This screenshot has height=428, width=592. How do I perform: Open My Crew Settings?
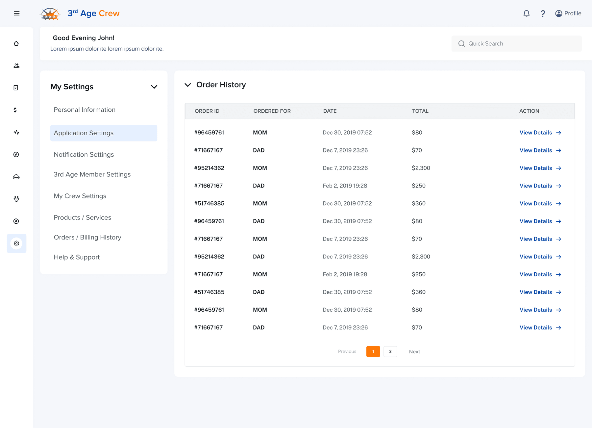coord(80,196)
